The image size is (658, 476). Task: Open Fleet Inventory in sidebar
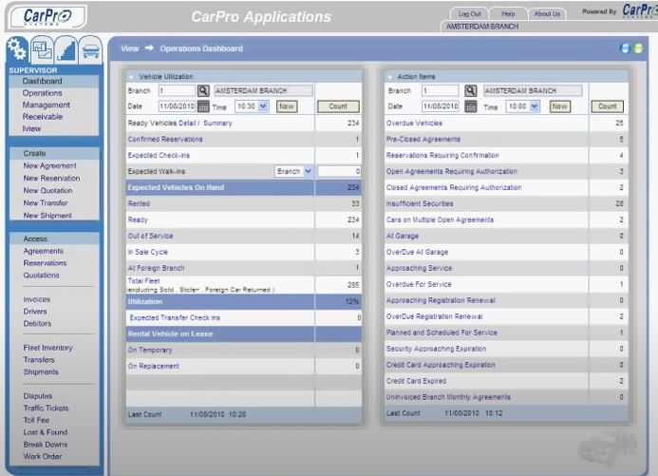47,348
